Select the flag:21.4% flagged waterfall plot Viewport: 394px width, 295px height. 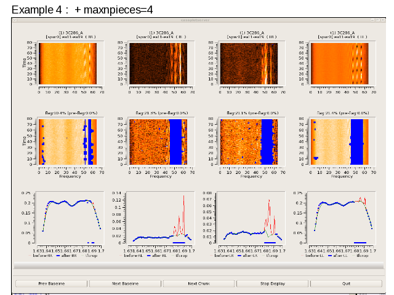339,142
